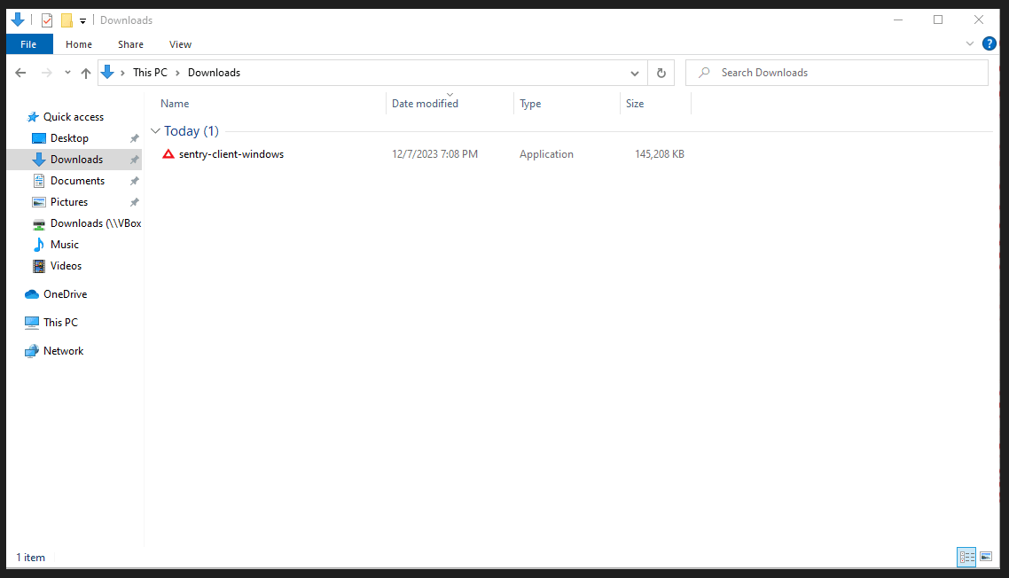
Task: Click the Application type cell
Action: 546,154
